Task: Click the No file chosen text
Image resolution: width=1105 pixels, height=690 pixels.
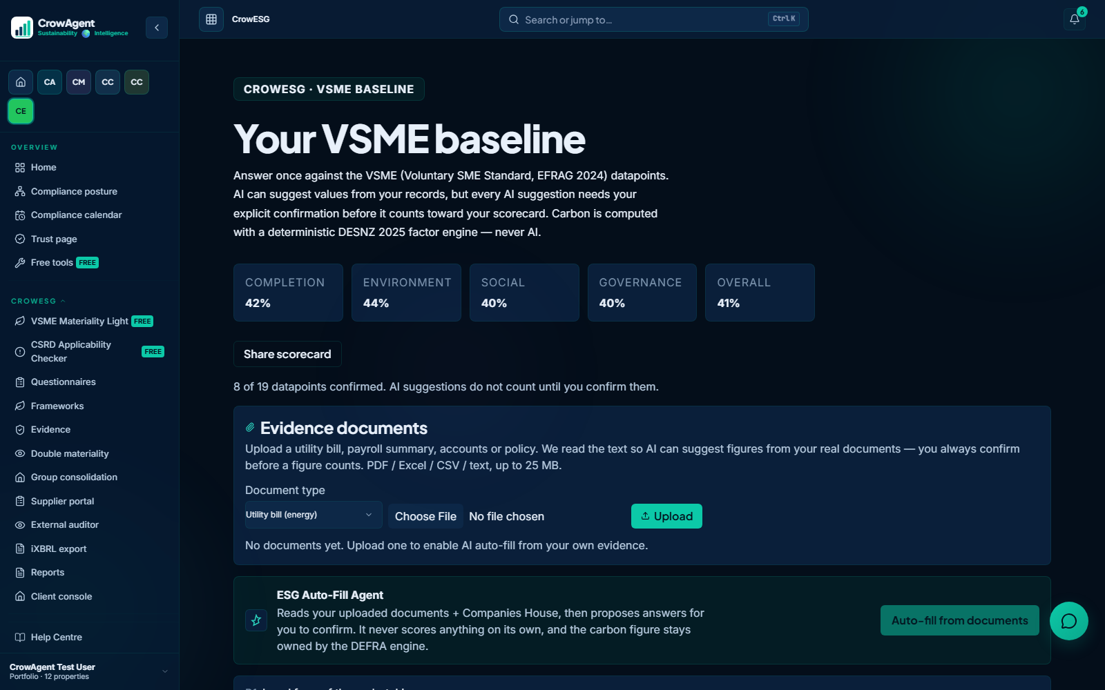Action: (506, 516)
